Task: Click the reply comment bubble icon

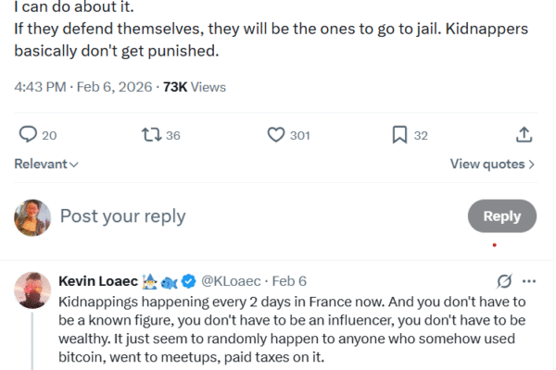Action: [29, 135]
